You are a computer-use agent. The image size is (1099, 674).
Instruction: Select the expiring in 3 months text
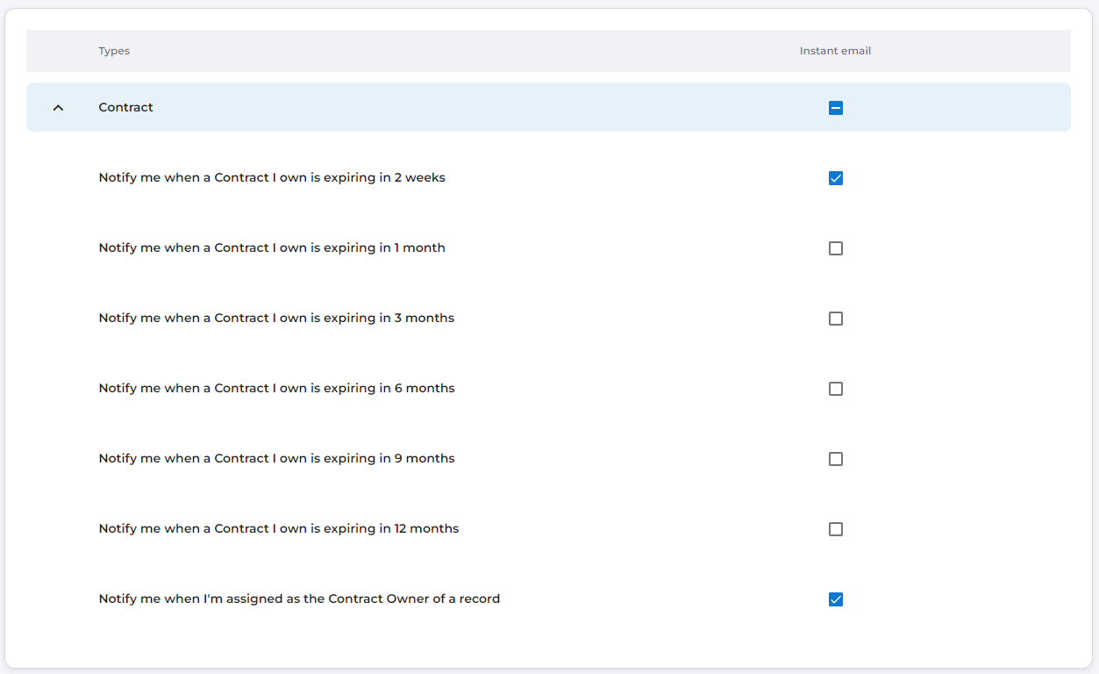[276, 318]
